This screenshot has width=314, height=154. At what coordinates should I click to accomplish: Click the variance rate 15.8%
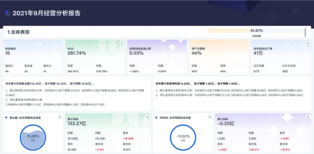point(127,149)
